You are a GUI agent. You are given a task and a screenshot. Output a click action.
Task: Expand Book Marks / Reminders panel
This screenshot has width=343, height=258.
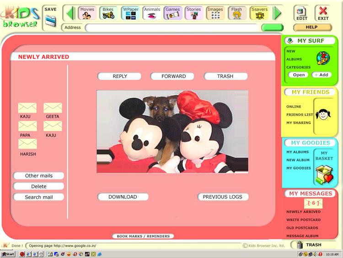click(x=143, y=236)
